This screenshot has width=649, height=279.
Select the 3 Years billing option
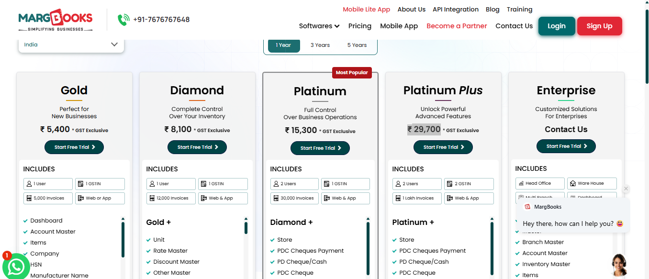320,45
